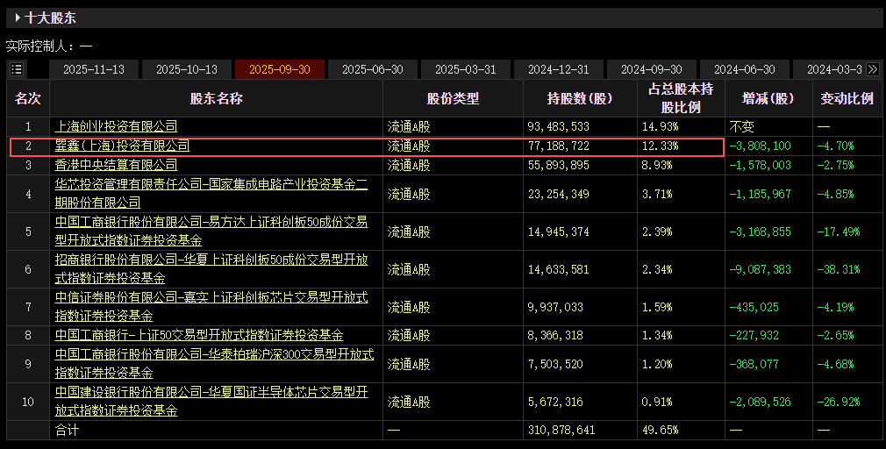Click the 股东名称 column header
This screenshot has height=449, width=886.
tap(217, 98)
